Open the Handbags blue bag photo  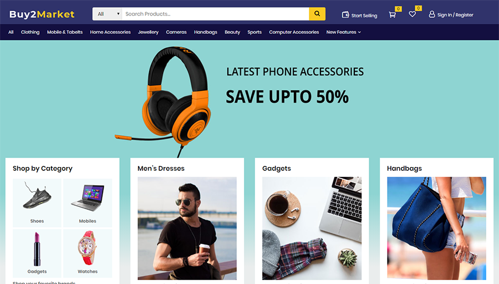click(x=437, y=229)
